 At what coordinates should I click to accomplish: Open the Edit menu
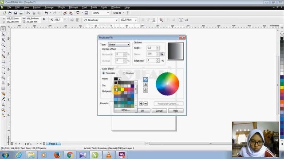17,7
